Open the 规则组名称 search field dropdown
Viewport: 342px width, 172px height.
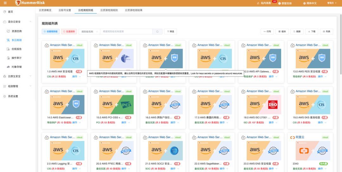(x=89, y=32)
